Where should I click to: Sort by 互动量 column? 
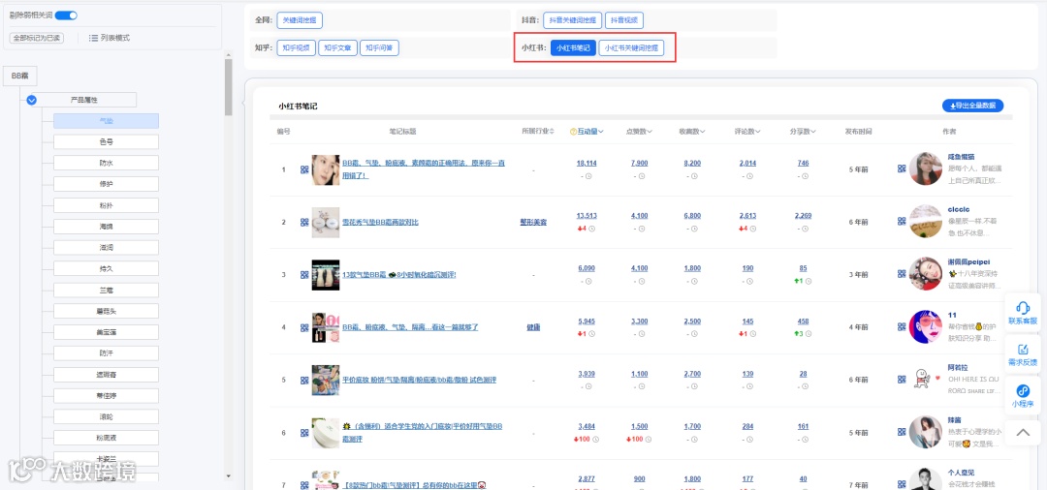(590, 132)
